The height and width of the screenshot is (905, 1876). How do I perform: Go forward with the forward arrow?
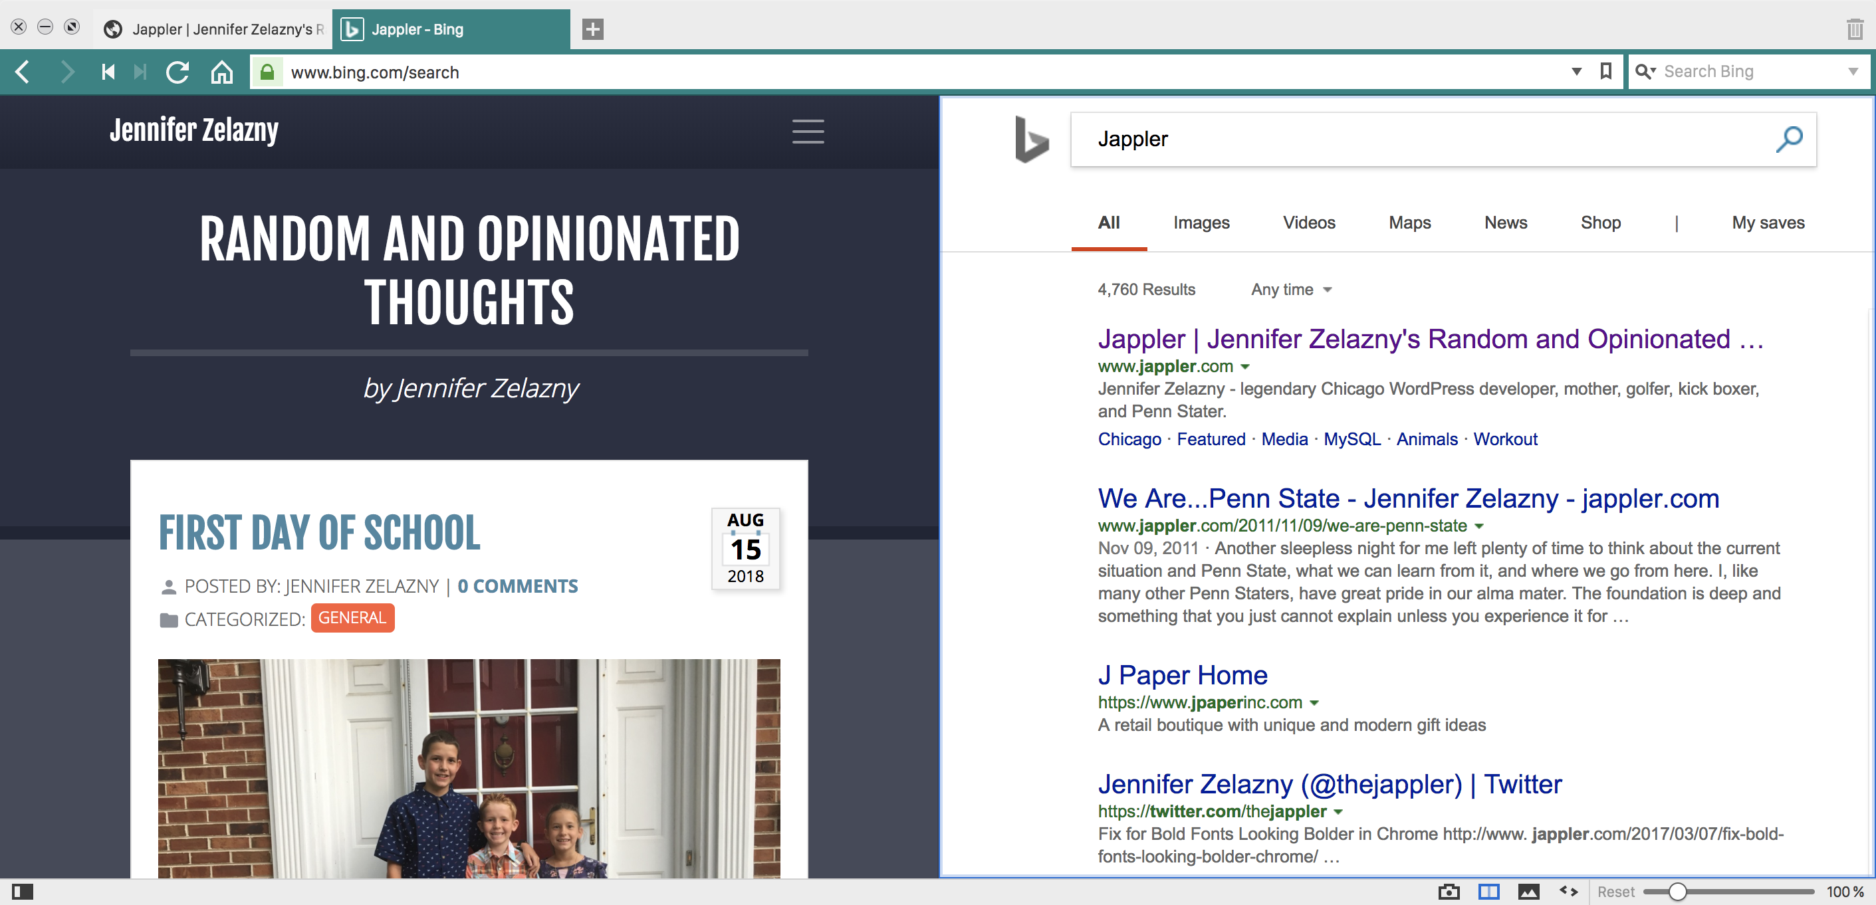(x=68, y=72)
